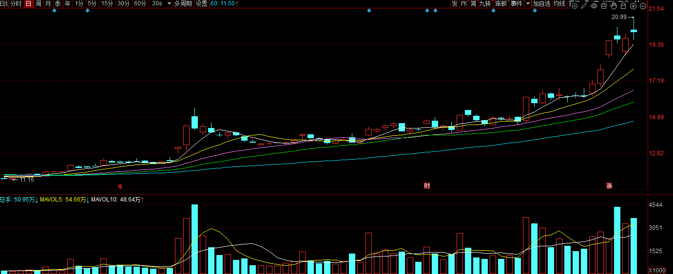The height and width of the screenshot is (274, 673).
Task: Click blue diamond marker below 季
Action: click(x=54, y=11)
